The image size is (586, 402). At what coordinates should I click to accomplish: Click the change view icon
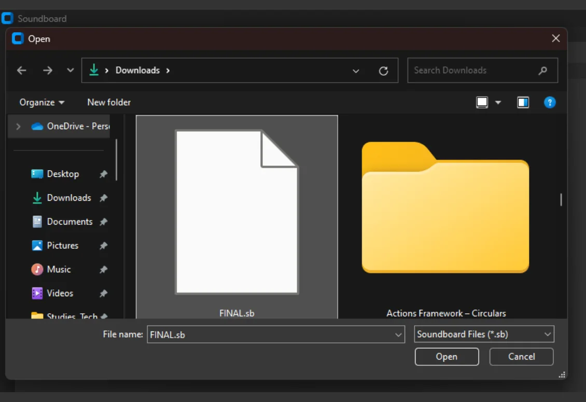482,103
